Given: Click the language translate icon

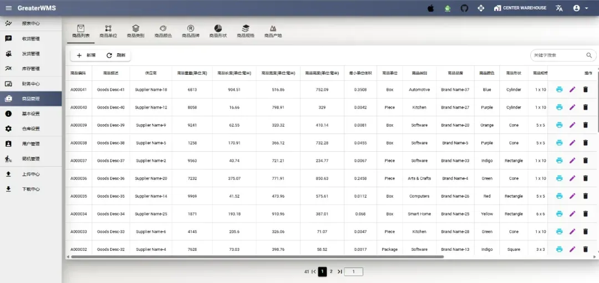Looking at the screenshot, I should coord(559,8).
